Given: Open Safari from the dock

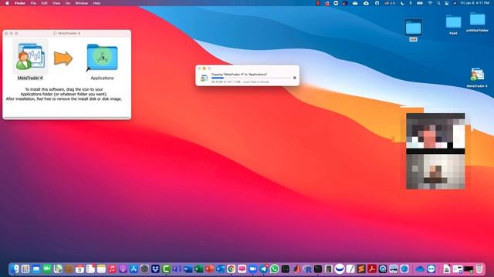Looking at the screenshot, I should coord(404,269).
